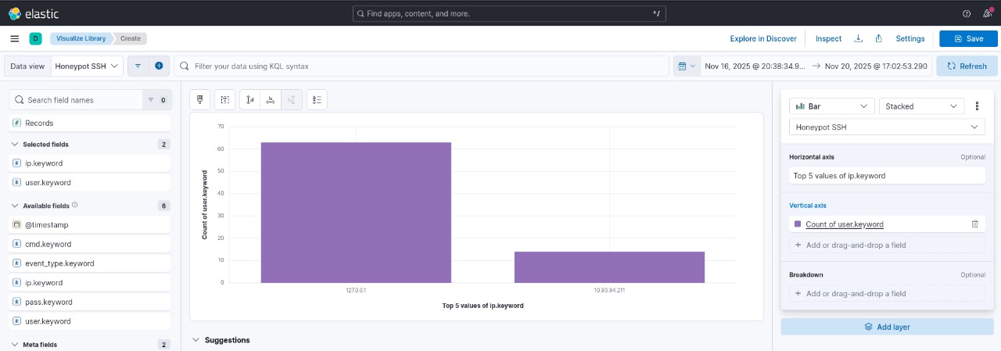Go to Visualize Library breadcrumb
Screen dimensions: 1001x351
[x=82, y=38]
